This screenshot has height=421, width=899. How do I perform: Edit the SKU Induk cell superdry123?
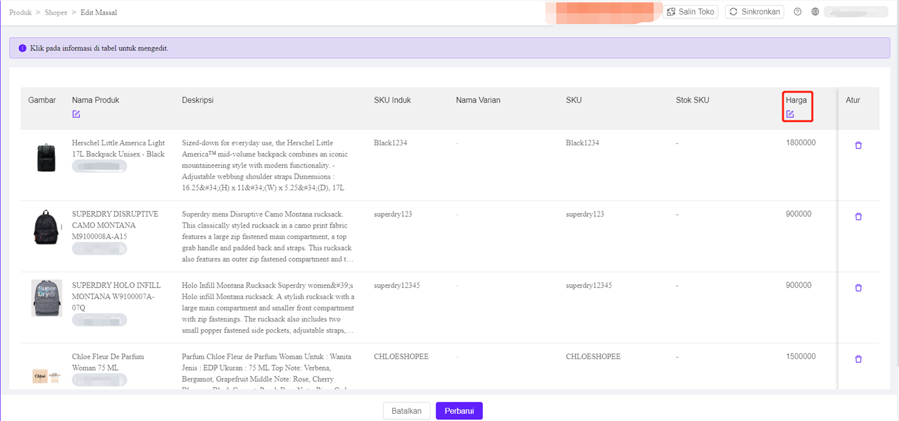pyautogui.click(x=393, y=214)
